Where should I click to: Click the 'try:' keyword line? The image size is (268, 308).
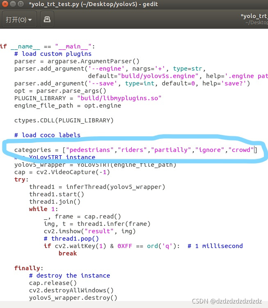(21, 179)
